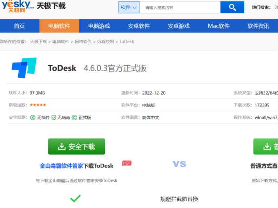Select the 电脑软件 nav tab

(59, 26)
